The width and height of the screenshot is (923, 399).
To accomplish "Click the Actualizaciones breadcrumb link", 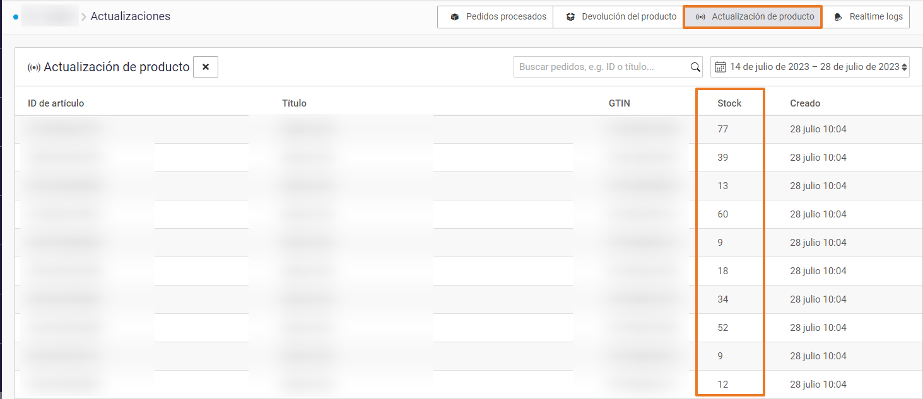I will pyautogui.click(x=131, y=16).
